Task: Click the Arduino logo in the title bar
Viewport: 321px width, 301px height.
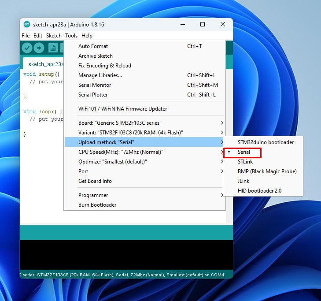Action: point(27,25)
